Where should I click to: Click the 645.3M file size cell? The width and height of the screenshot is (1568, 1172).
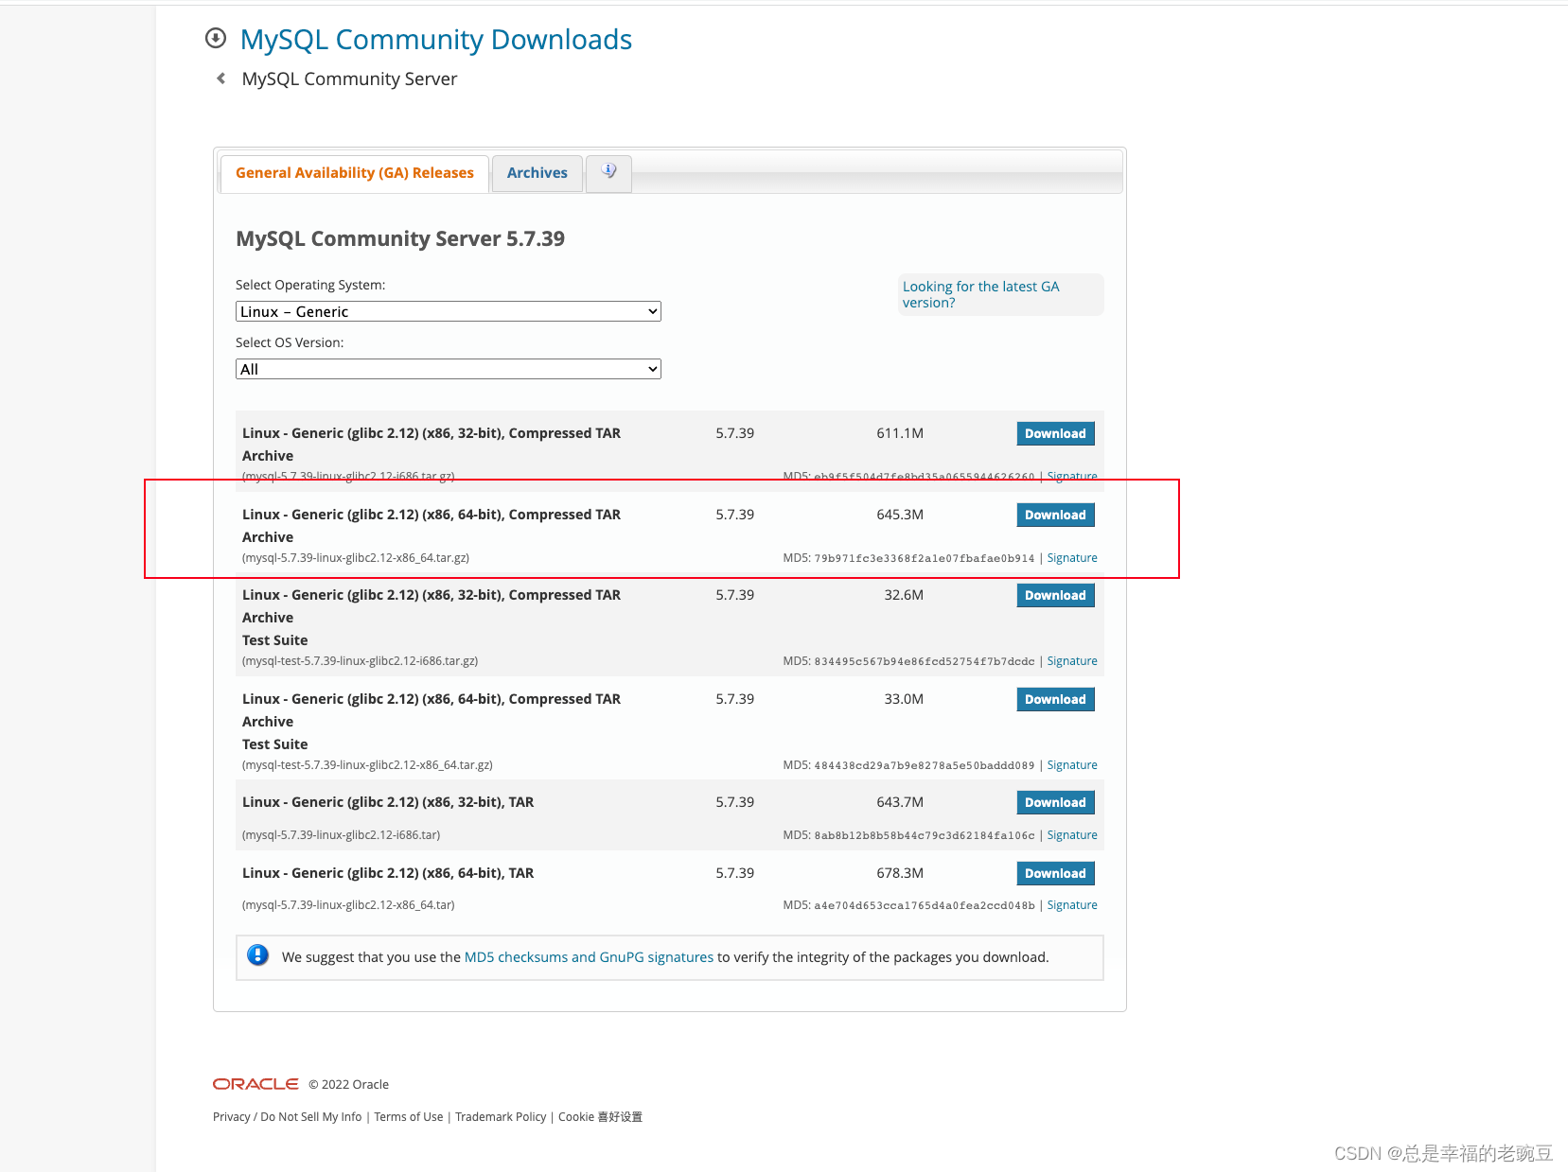[900, 515]
